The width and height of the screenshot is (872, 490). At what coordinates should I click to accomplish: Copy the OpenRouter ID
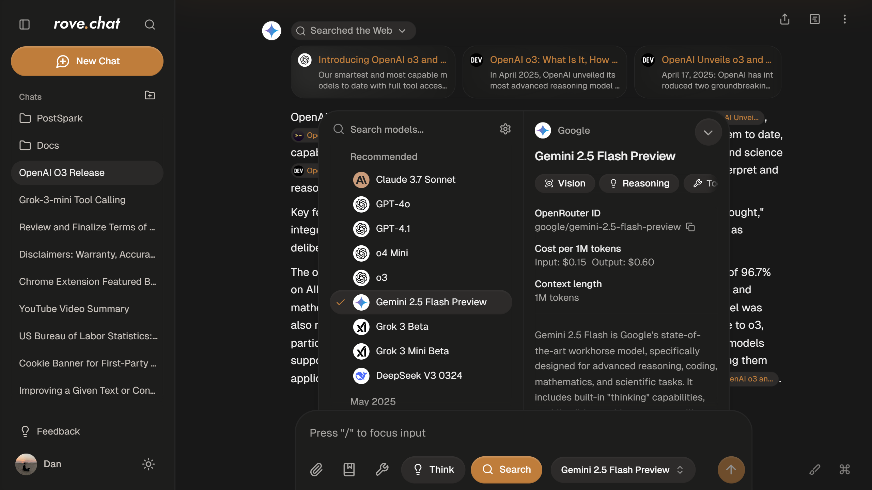click(x=690, y=227)
